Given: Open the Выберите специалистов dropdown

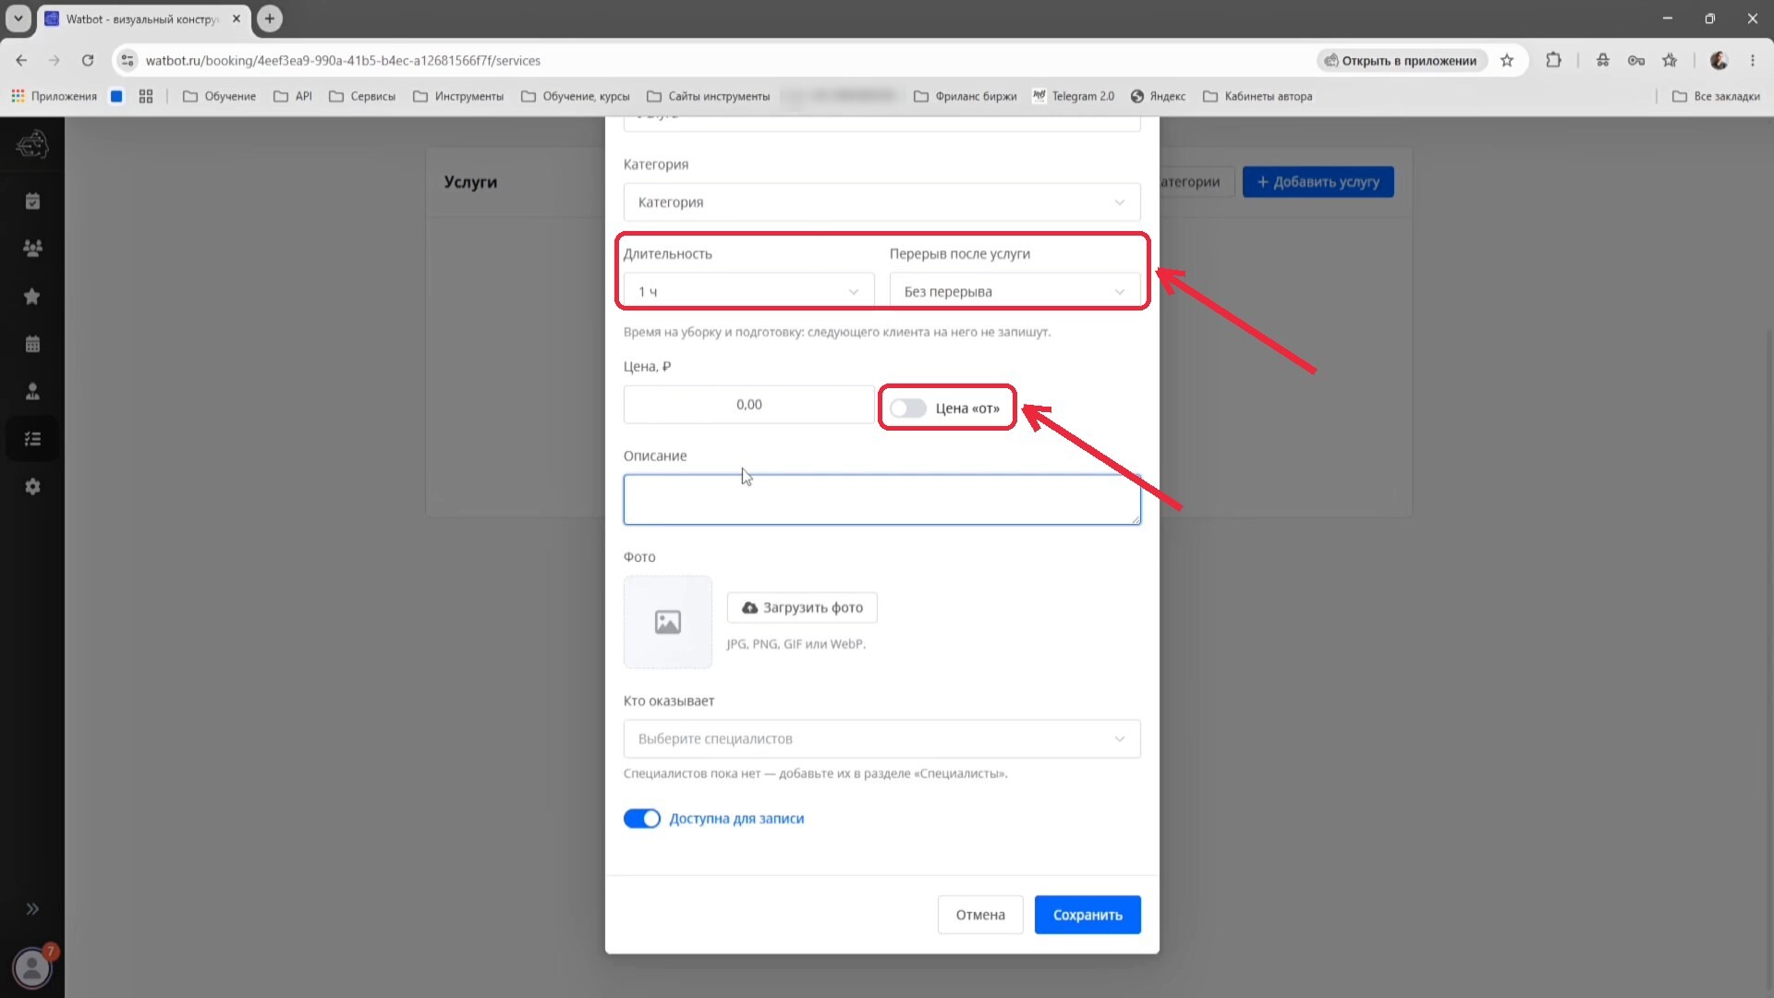Looking at the screenshot, I should point(881,739).
